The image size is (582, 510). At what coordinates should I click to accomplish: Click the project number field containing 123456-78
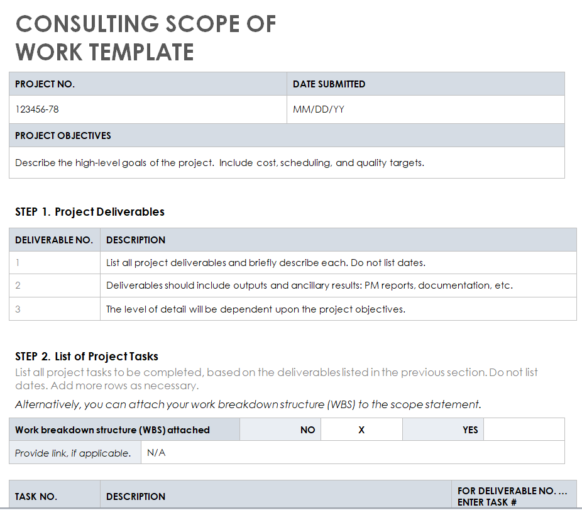click(x=148, y=109)
